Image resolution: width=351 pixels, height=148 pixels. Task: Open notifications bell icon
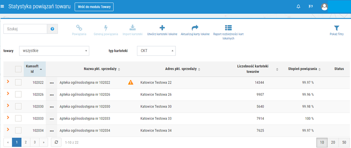(298, 6)
